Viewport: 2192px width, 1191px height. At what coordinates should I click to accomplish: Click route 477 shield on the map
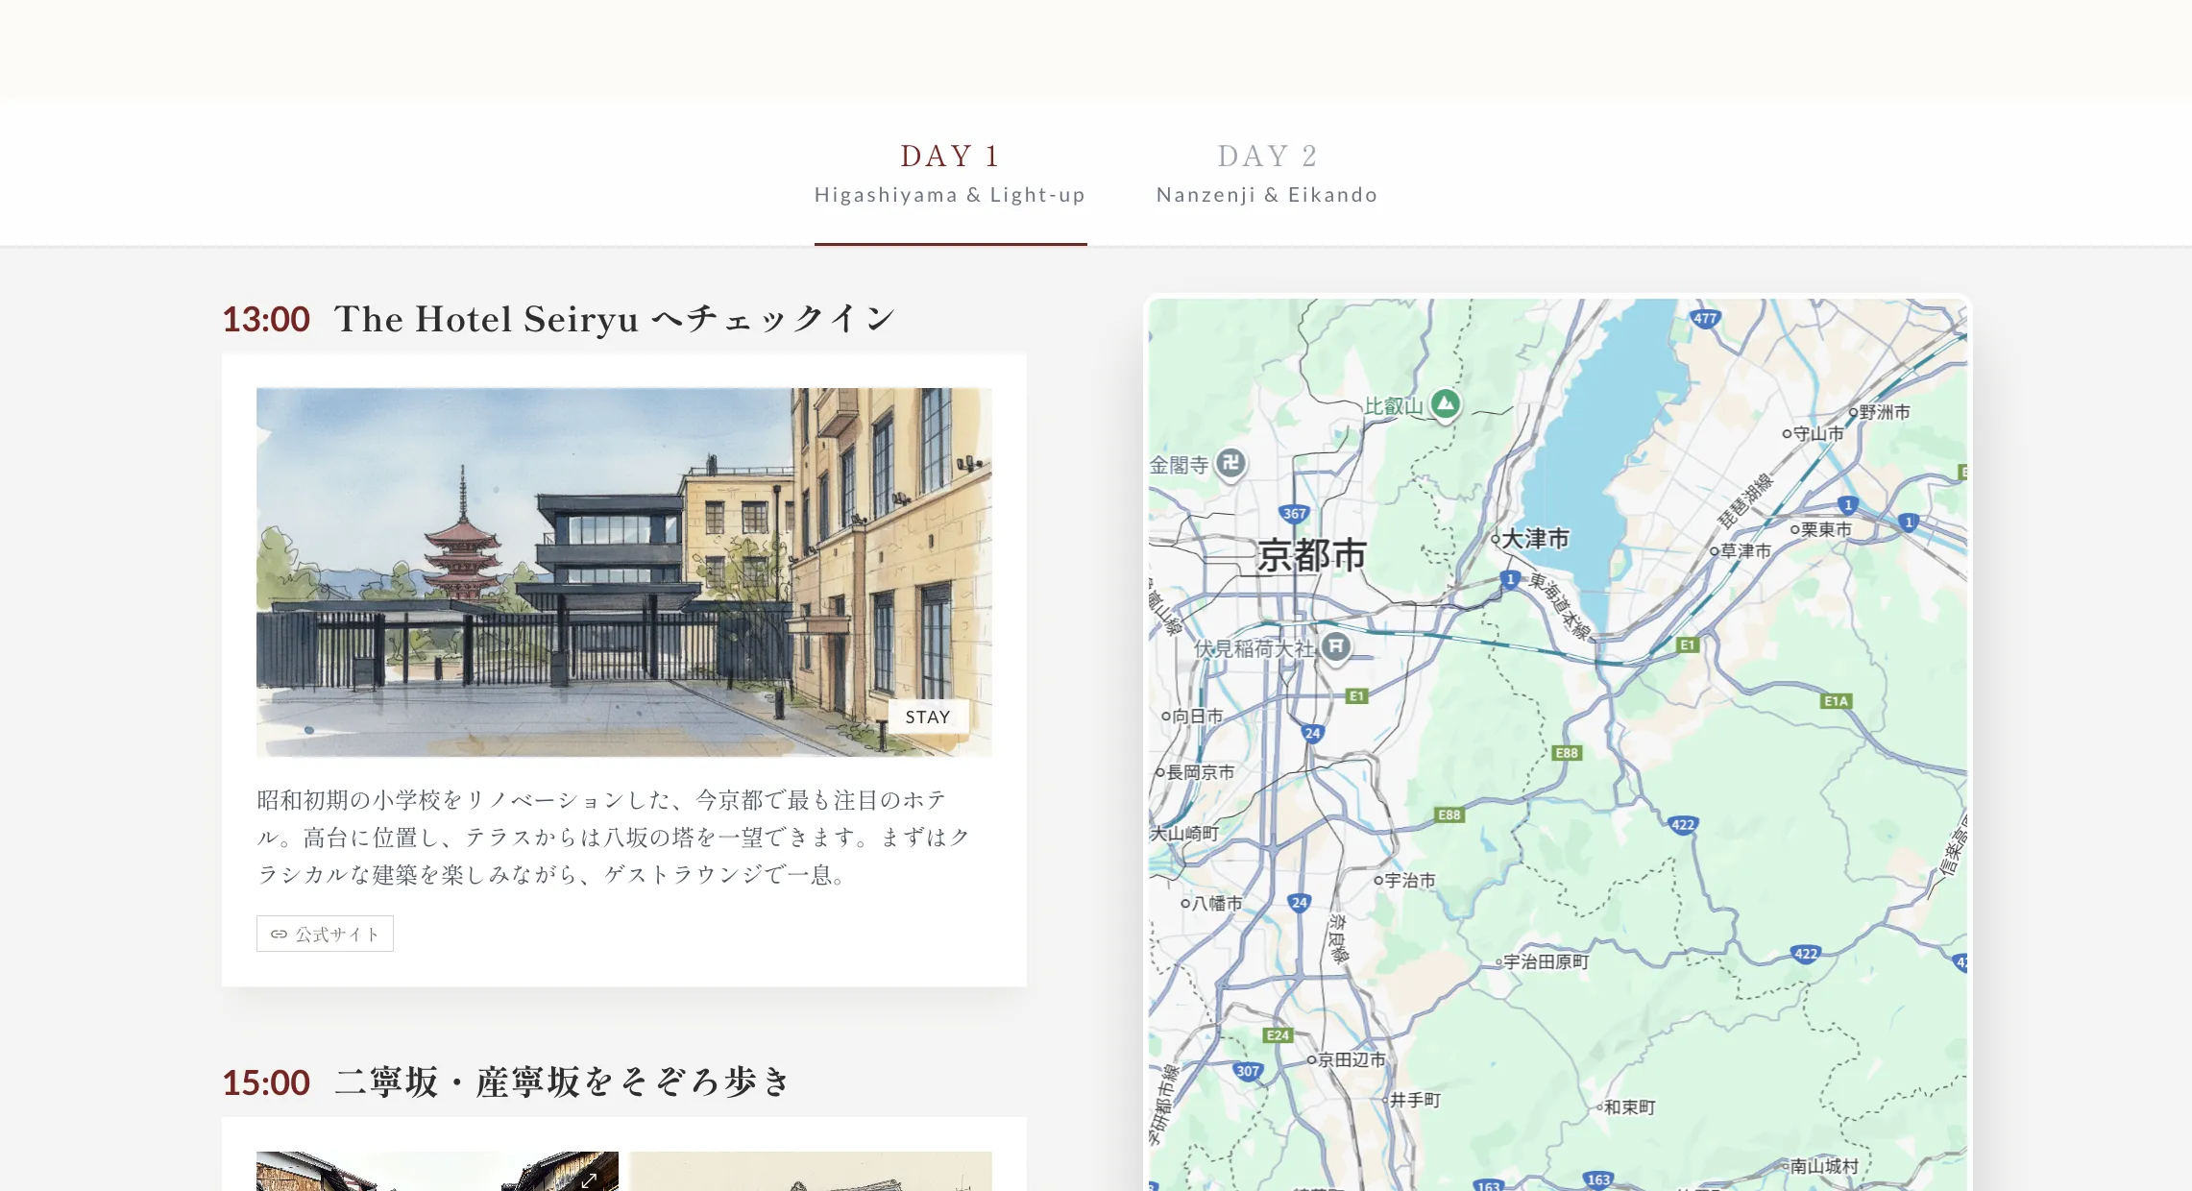pyautogui.click(x=1705, y=318)
